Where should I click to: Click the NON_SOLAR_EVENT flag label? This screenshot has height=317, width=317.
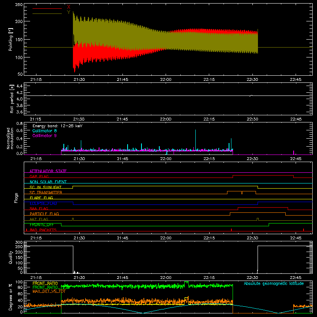(x=48, y=182)
